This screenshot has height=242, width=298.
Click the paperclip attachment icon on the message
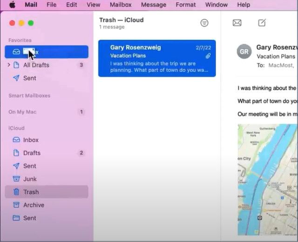[208, 56]
